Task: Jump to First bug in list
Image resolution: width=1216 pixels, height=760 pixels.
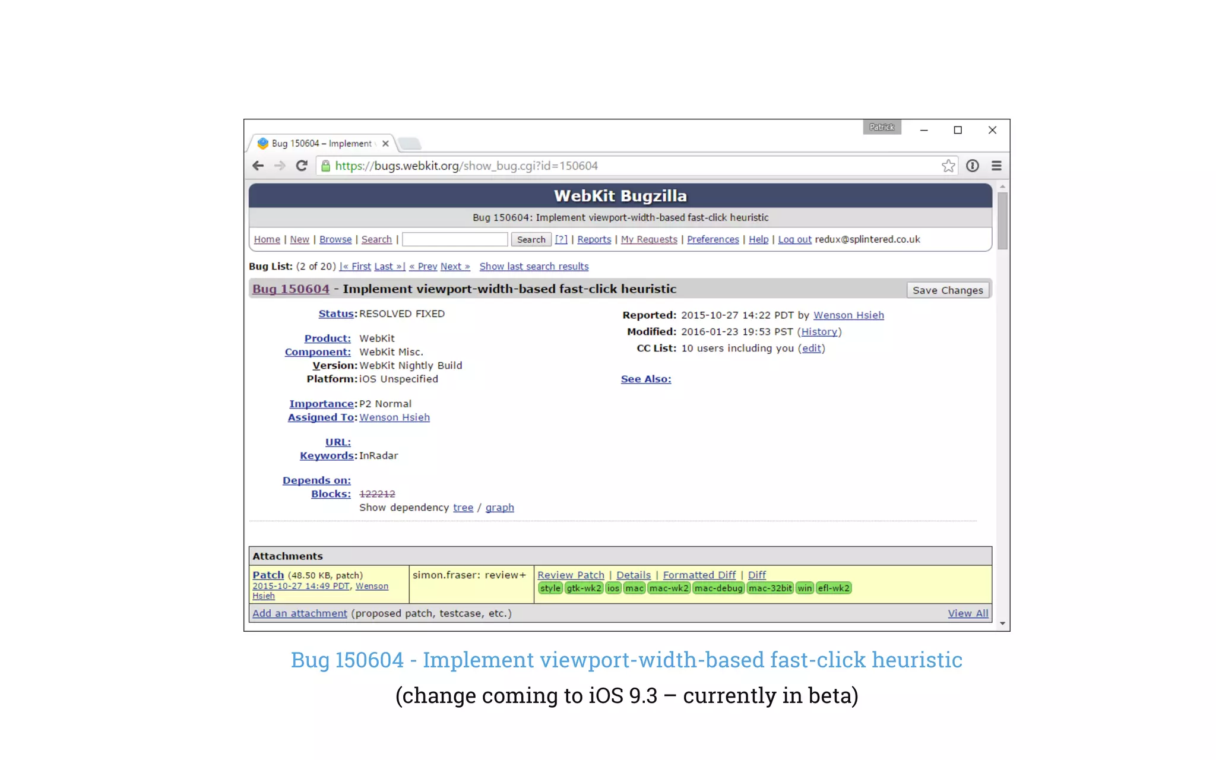Action: pos(355,267)
